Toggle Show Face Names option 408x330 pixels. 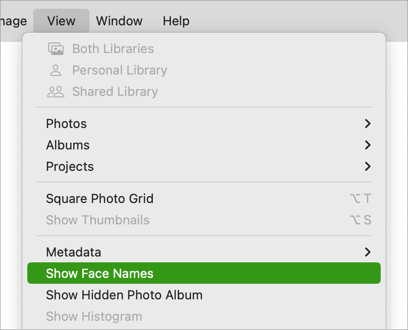pyautogui.click(x=204, y=274)
